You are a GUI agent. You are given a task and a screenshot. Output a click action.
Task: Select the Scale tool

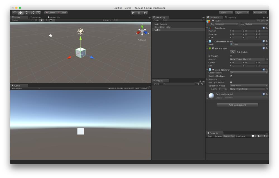[x=32, y=13]
